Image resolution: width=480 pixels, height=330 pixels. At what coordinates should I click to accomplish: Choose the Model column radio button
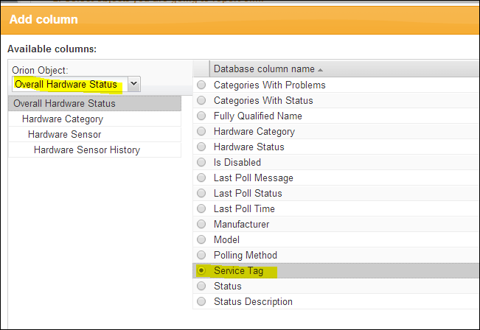pos(201,240)
